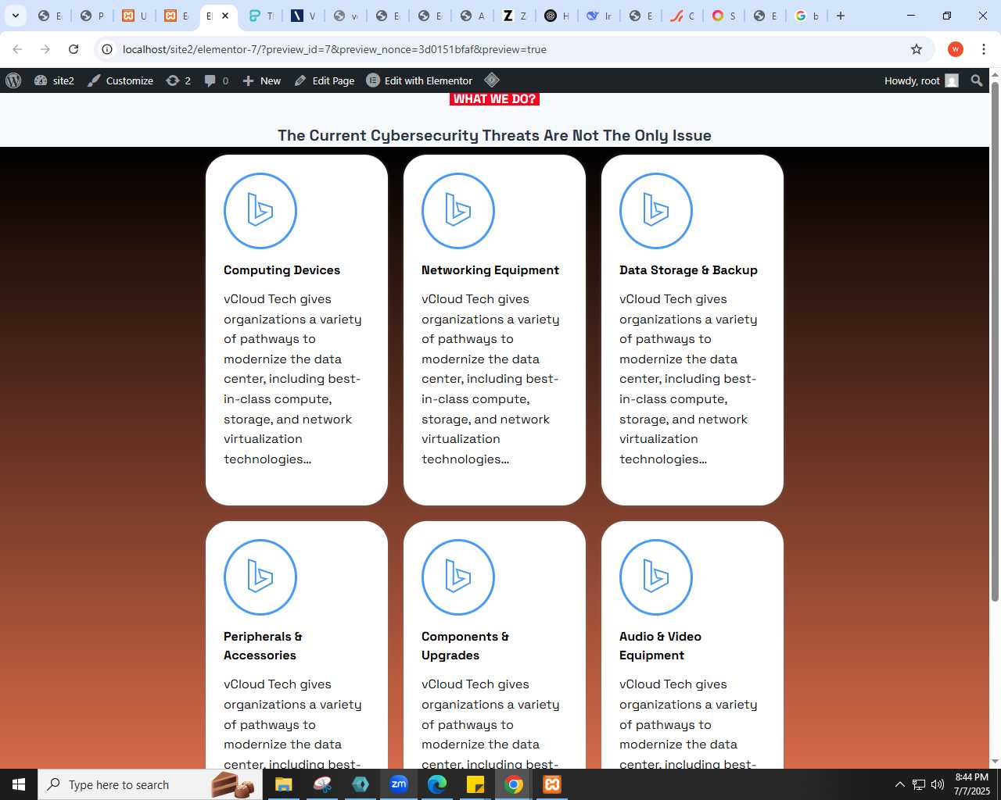Click the Audio & Video Equipment heading
The width and height of the screenshot is (1001, 800).
(x=660, y=646)
